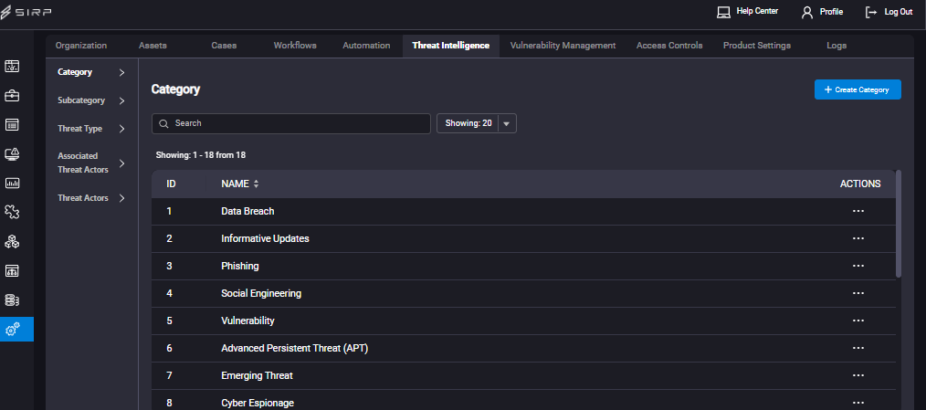Click the category table vertical scrollbar
Screen dimensions: 926x410
click(x=899, y=224)
